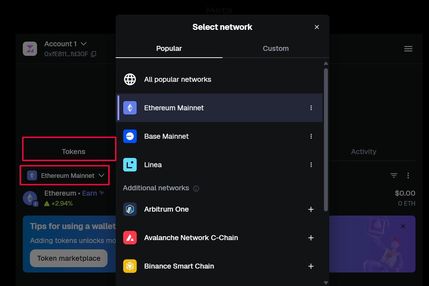Click the Arbitrum One logo
This screenshot has width=429, height=286.
pyautogui.click(x=130, y=209)
